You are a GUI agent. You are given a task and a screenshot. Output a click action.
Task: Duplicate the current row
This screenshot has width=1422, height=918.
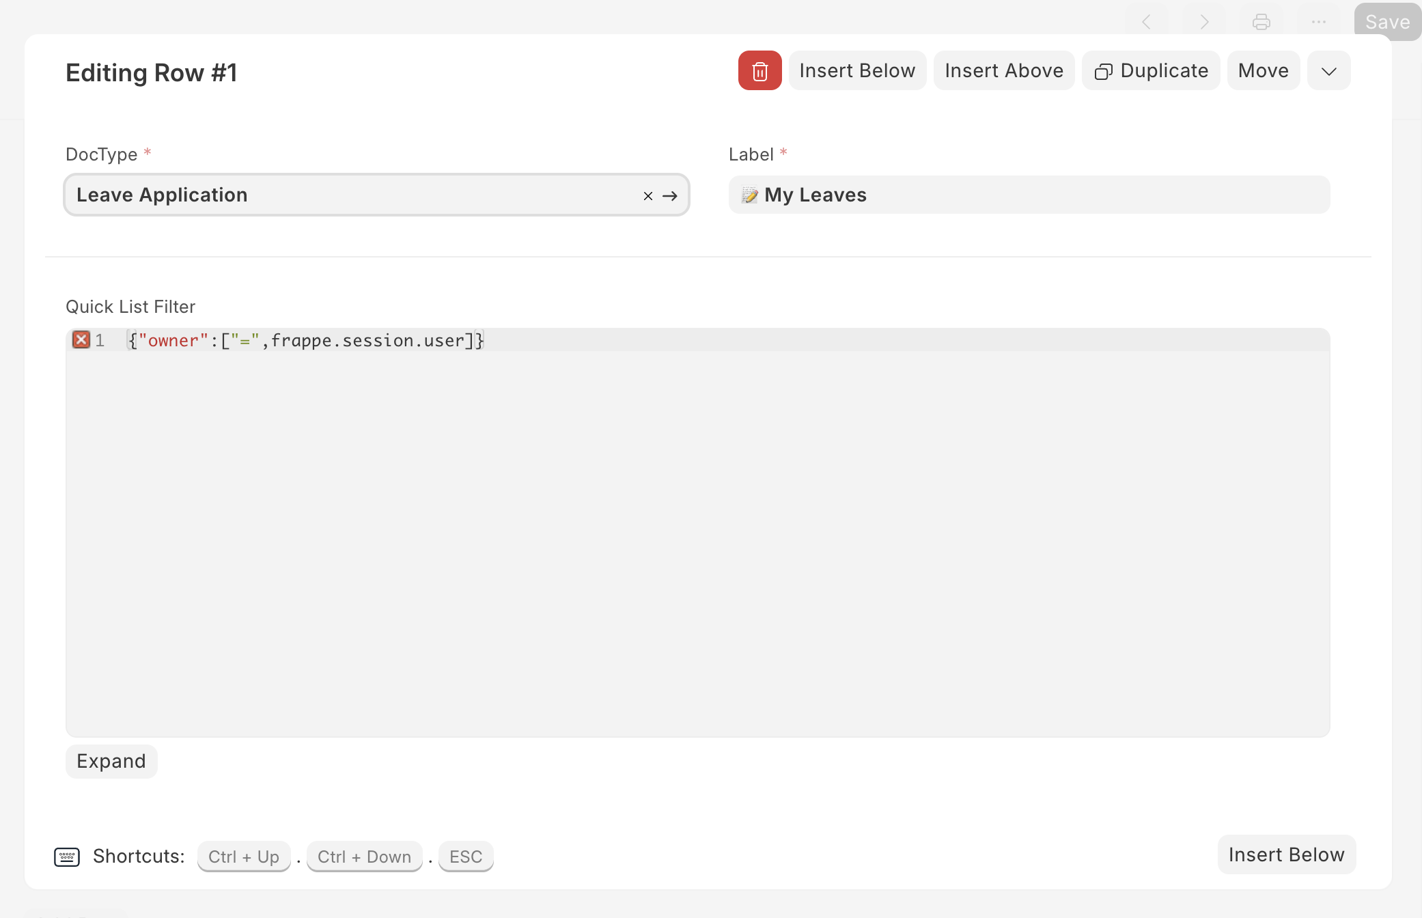coord(1151,70)
